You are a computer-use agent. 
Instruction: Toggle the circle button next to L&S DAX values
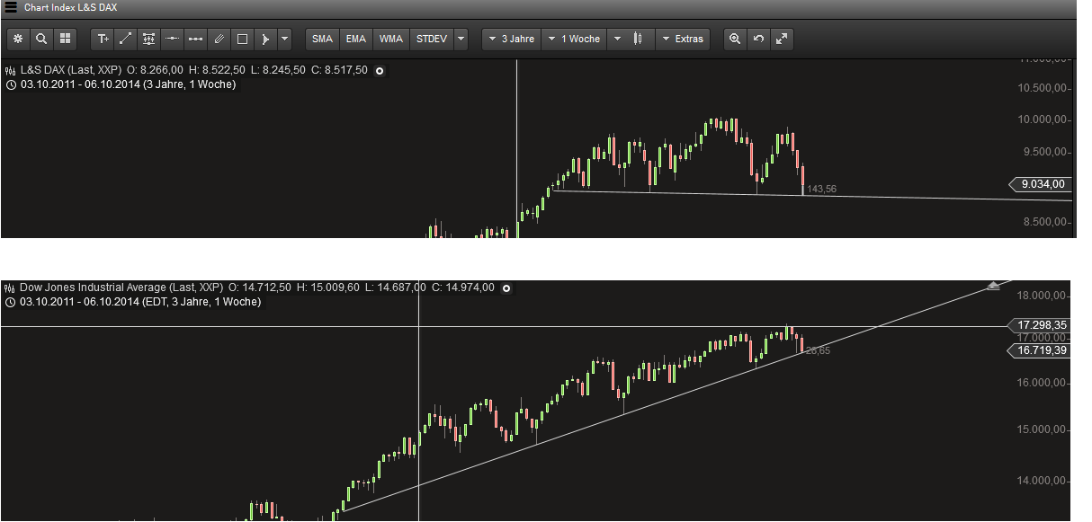[x=380, y=71]
